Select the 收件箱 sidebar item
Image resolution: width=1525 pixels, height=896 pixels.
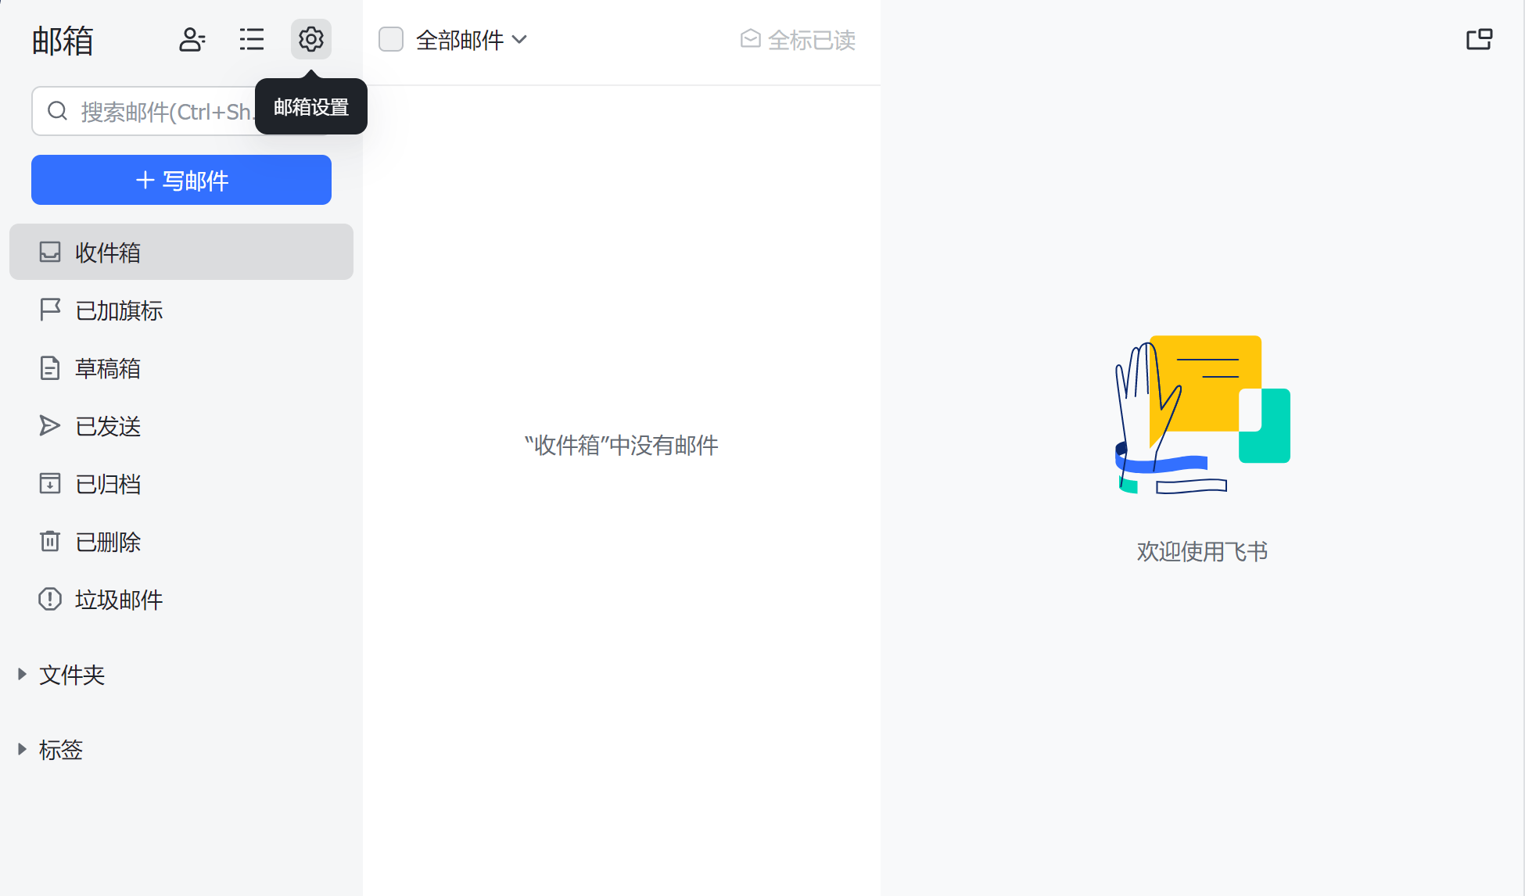coord(109,252)
